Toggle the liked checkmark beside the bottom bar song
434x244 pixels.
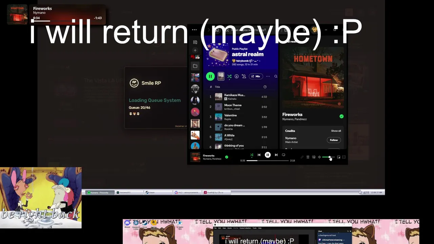(226, 157)
